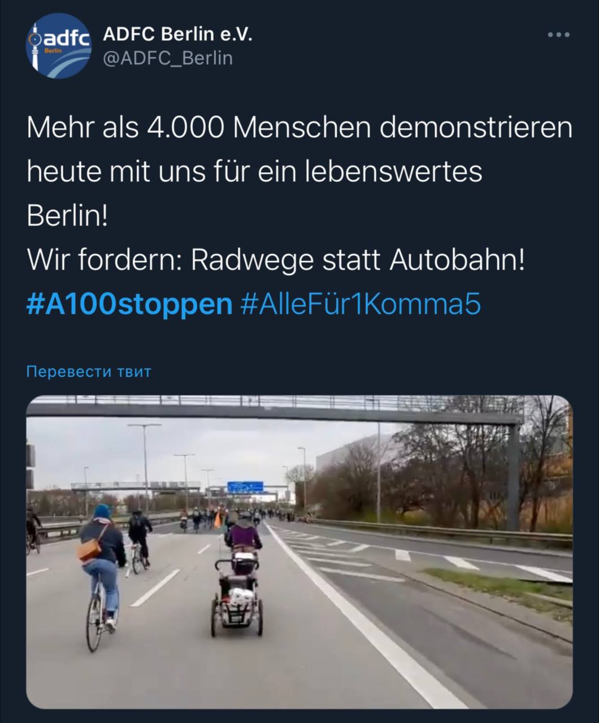599x723 pixels.
Task: Click the line 'Wir fordern: Radwege statt Autobahn!'
Action: click(276, 260)
